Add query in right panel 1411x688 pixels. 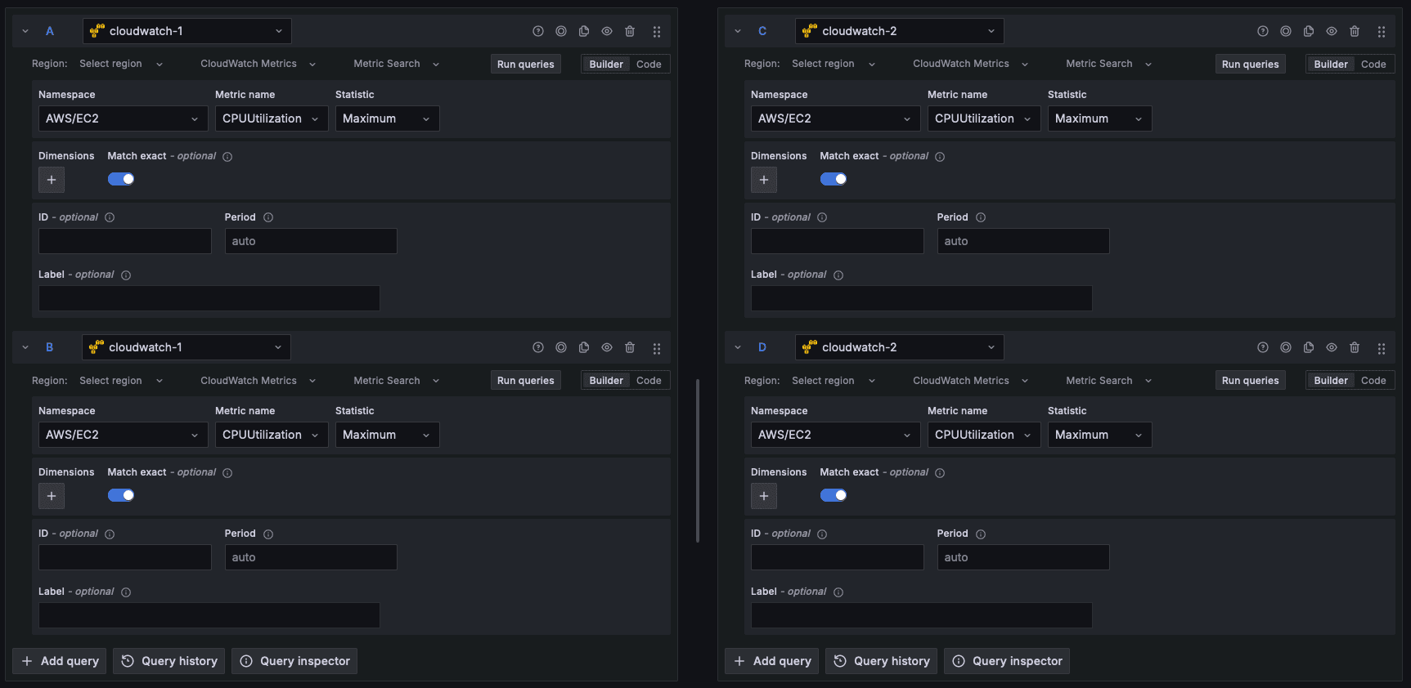click(773, 661)
